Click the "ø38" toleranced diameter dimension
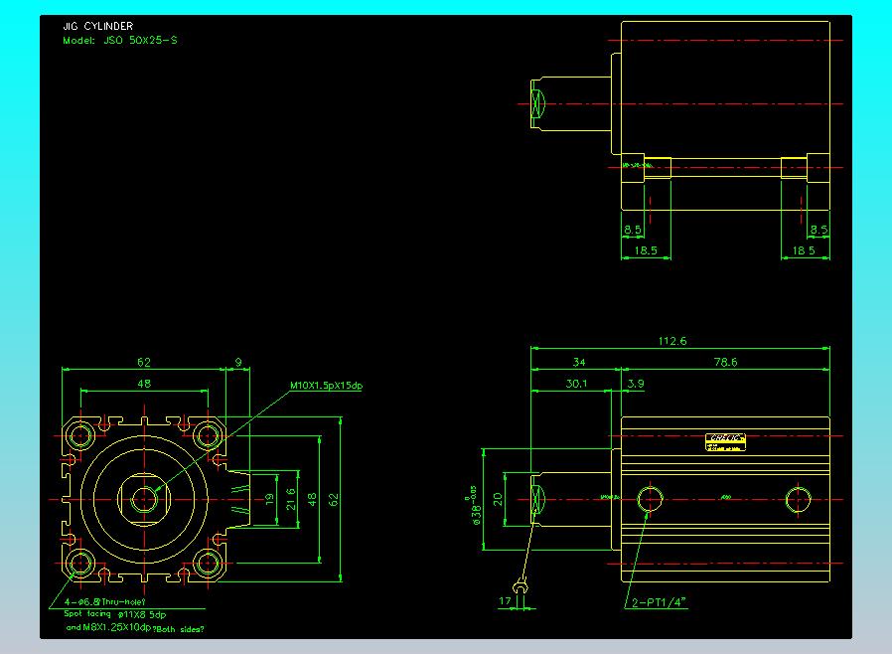Image resolution: width=892 pixels, height=654 pixels. [473, 506]
